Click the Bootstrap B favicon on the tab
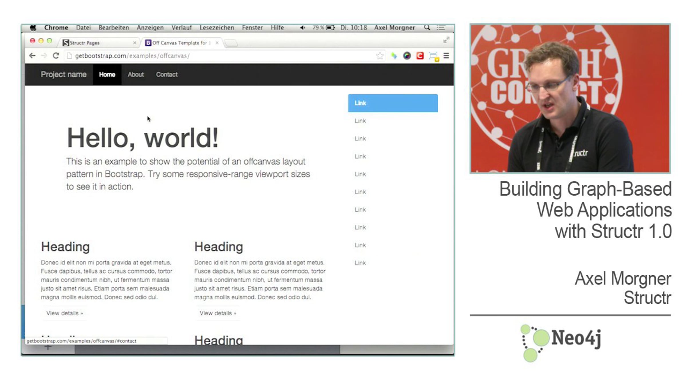 (148, 43)
